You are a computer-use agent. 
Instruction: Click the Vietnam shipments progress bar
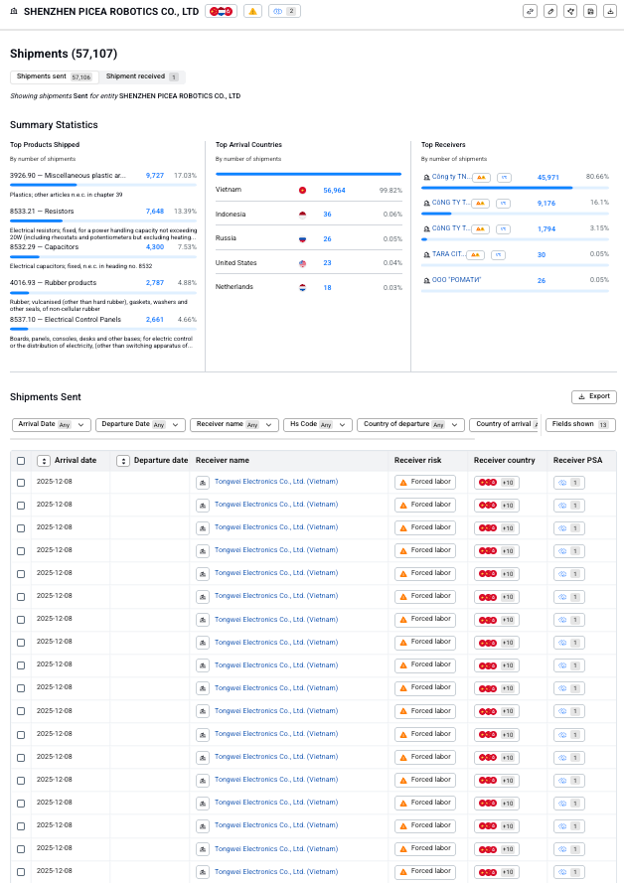pos(308,174)
